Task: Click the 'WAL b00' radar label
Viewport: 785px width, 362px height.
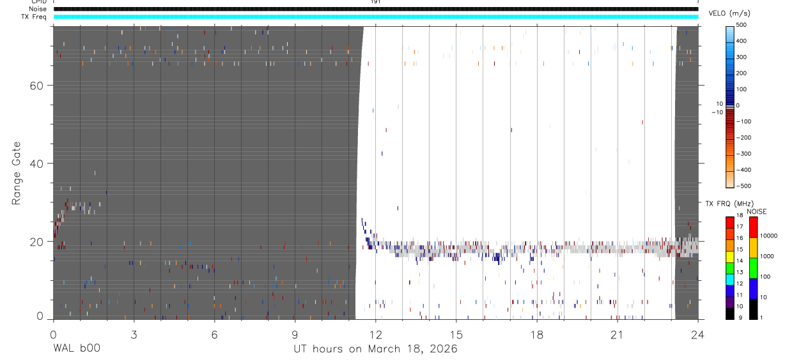Action: 76,349
